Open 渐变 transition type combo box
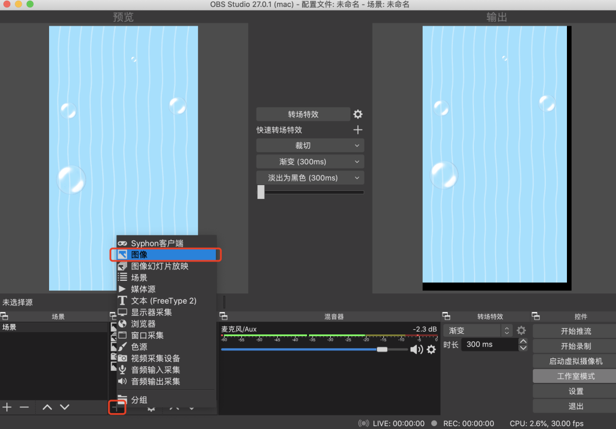Screen dimensions: 616x429 [477, 330]
